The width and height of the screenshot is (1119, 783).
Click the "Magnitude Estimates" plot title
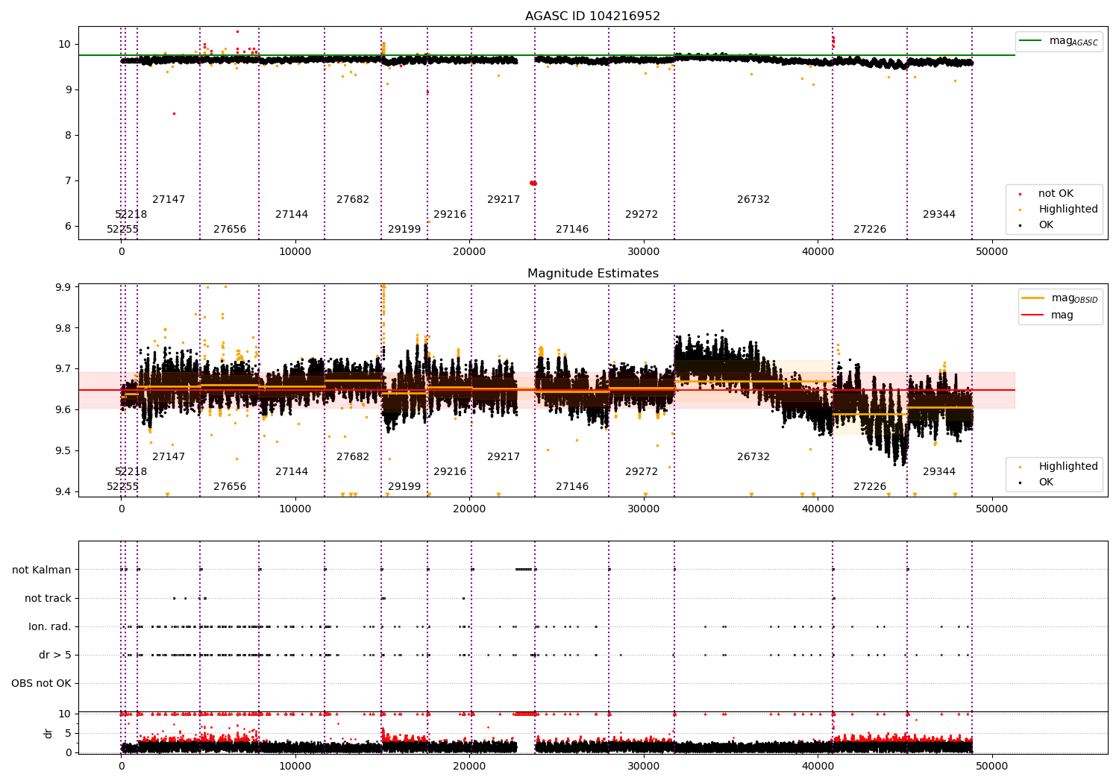592,273
